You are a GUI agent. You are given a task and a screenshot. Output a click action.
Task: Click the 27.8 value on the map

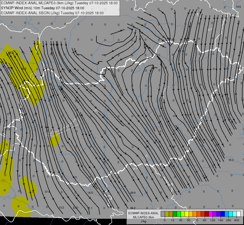click(x=7, y=129)
